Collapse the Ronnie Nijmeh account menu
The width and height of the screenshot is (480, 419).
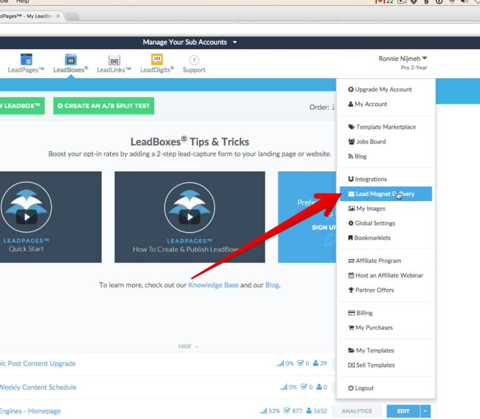point(402,59)
